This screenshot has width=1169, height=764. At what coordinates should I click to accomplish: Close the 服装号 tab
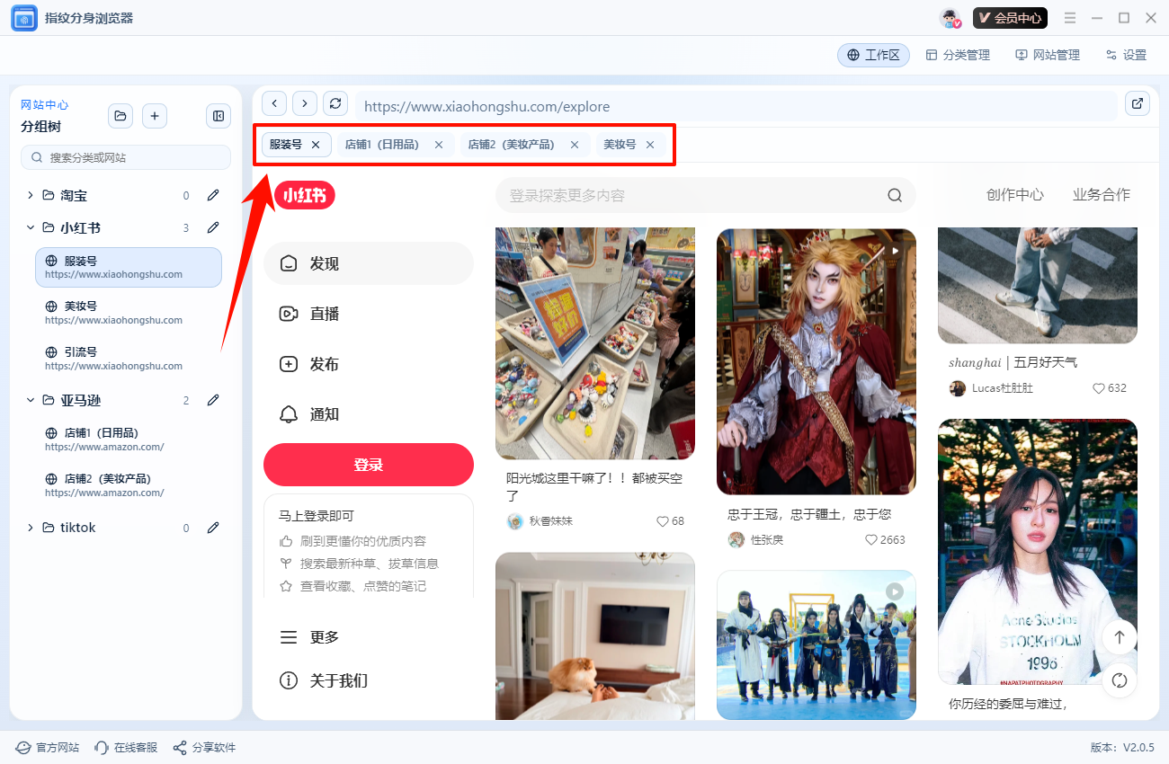tap(316, 145)
